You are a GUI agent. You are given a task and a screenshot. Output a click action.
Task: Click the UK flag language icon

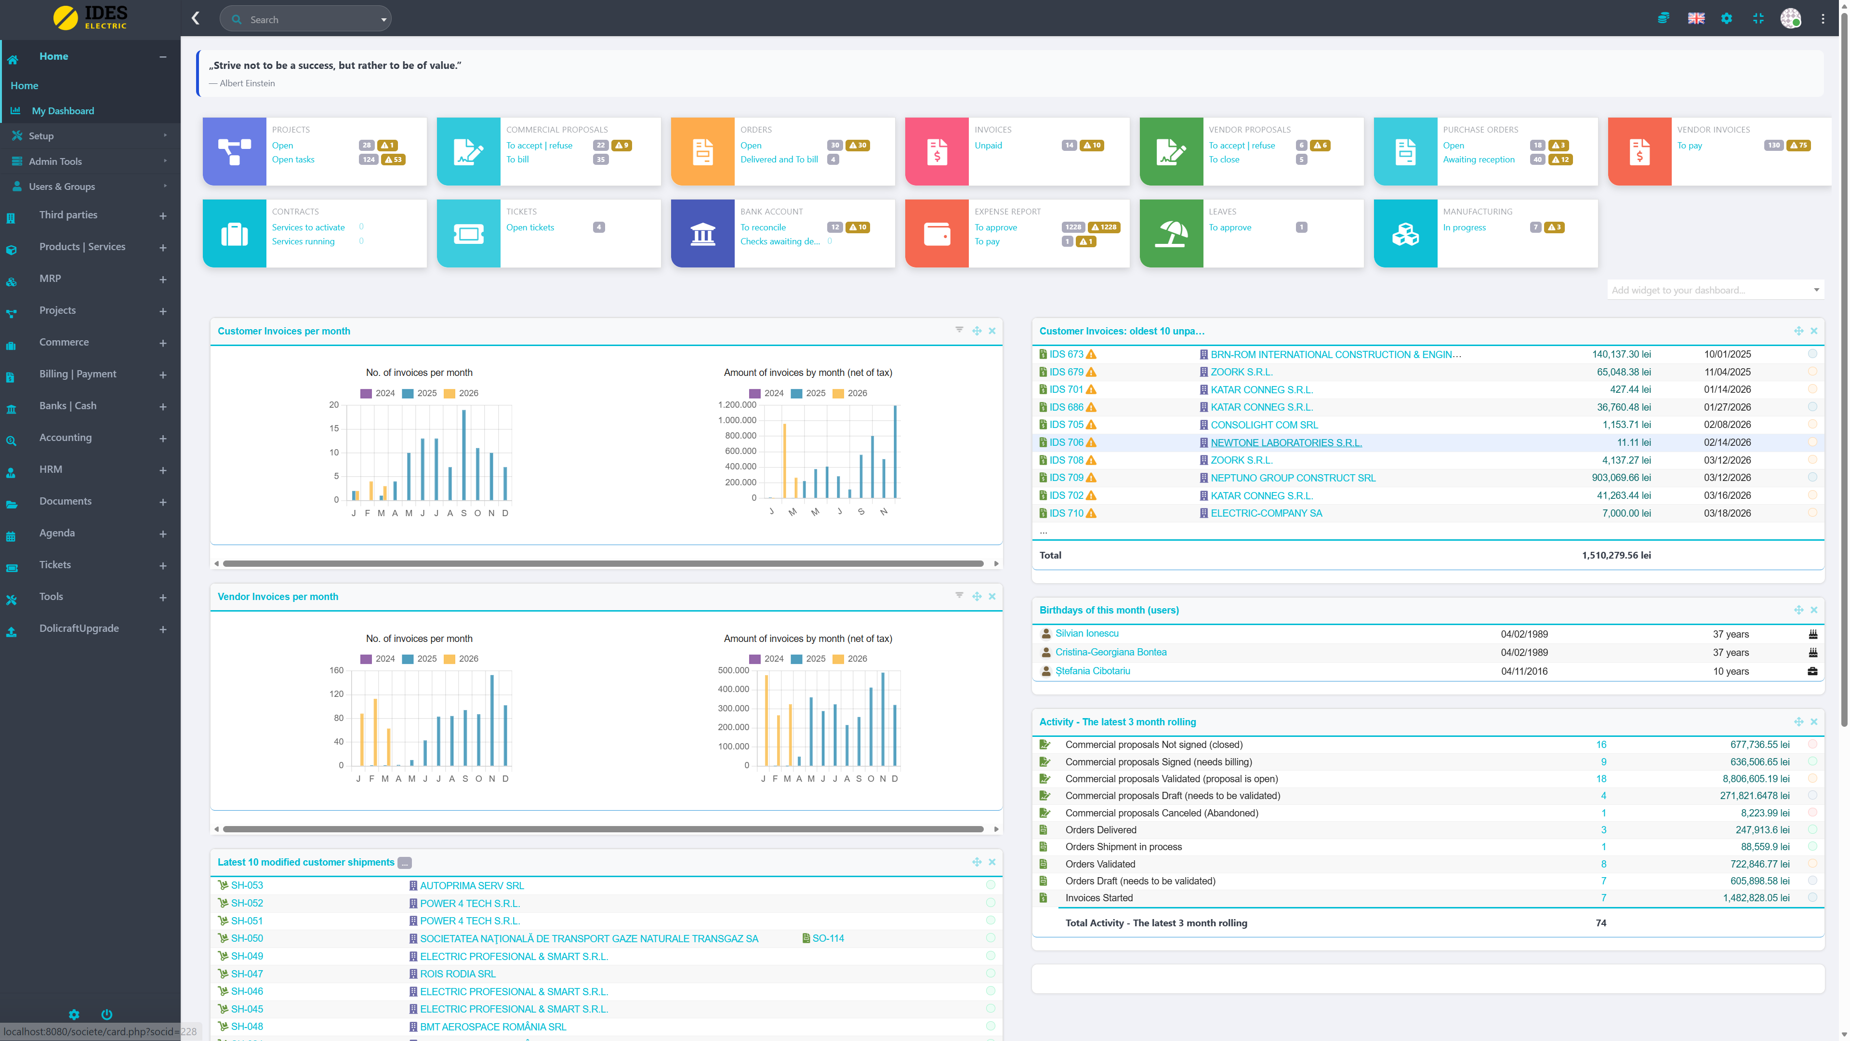pyautogui.click(x=1696, y=19)
